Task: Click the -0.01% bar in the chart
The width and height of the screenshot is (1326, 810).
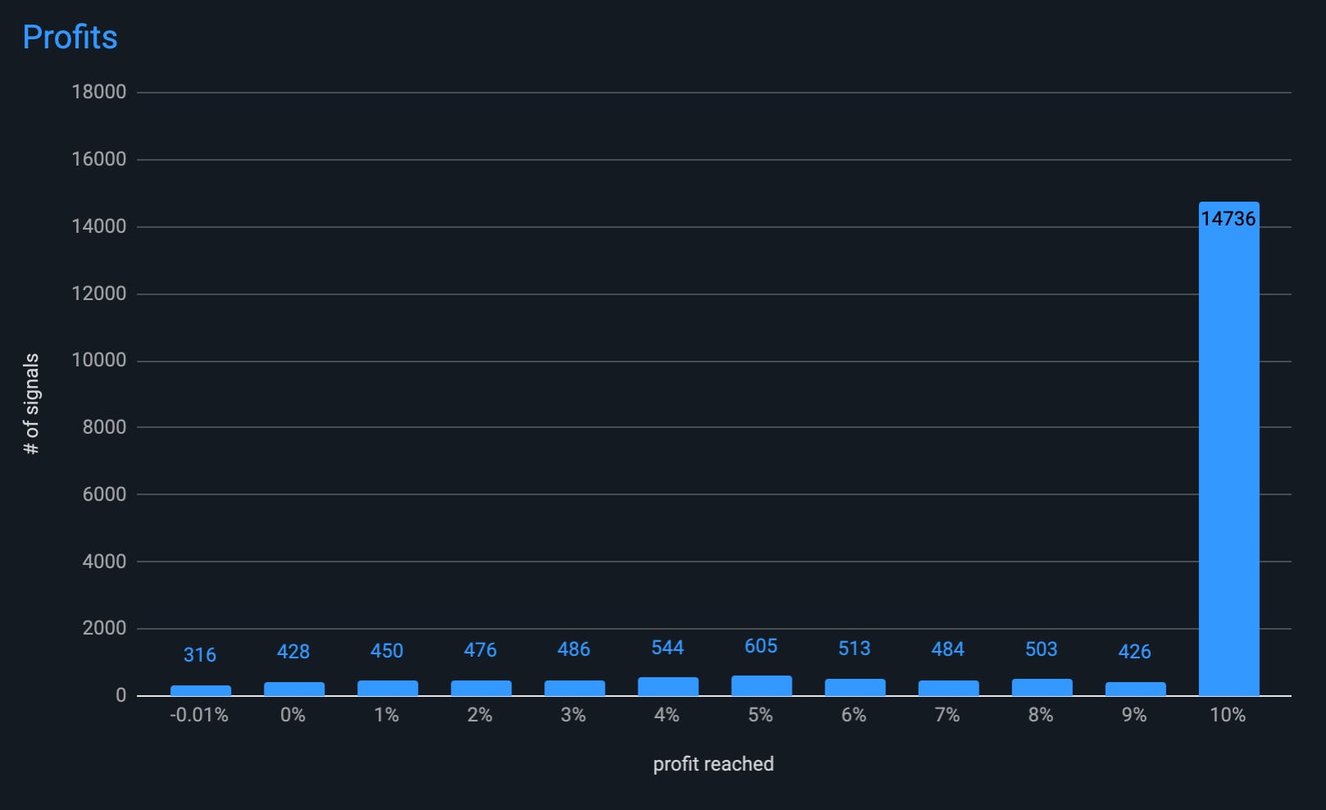Action: click(x=201, y=690)
